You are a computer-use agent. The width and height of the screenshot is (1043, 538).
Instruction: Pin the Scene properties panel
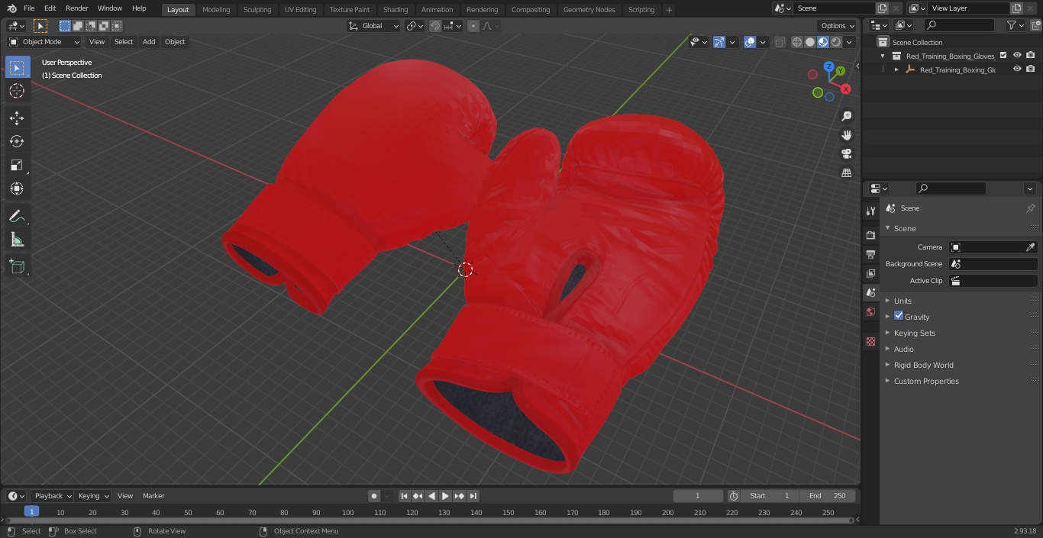click(1030, 208)
